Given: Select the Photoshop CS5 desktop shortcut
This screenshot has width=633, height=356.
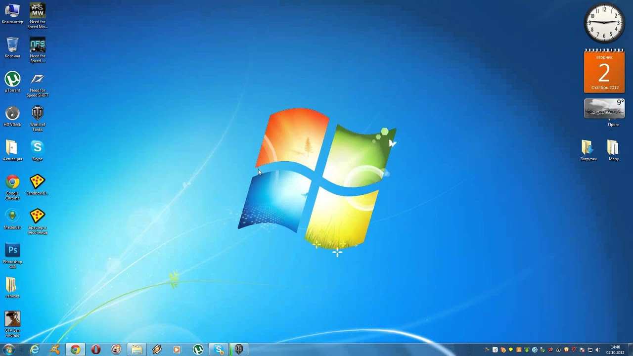Looking at the screenshot, I should click(x=12, y=256).
